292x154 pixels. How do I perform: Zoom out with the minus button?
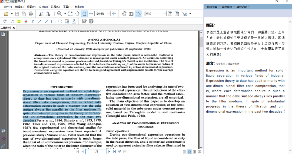[x=91, y=14]
